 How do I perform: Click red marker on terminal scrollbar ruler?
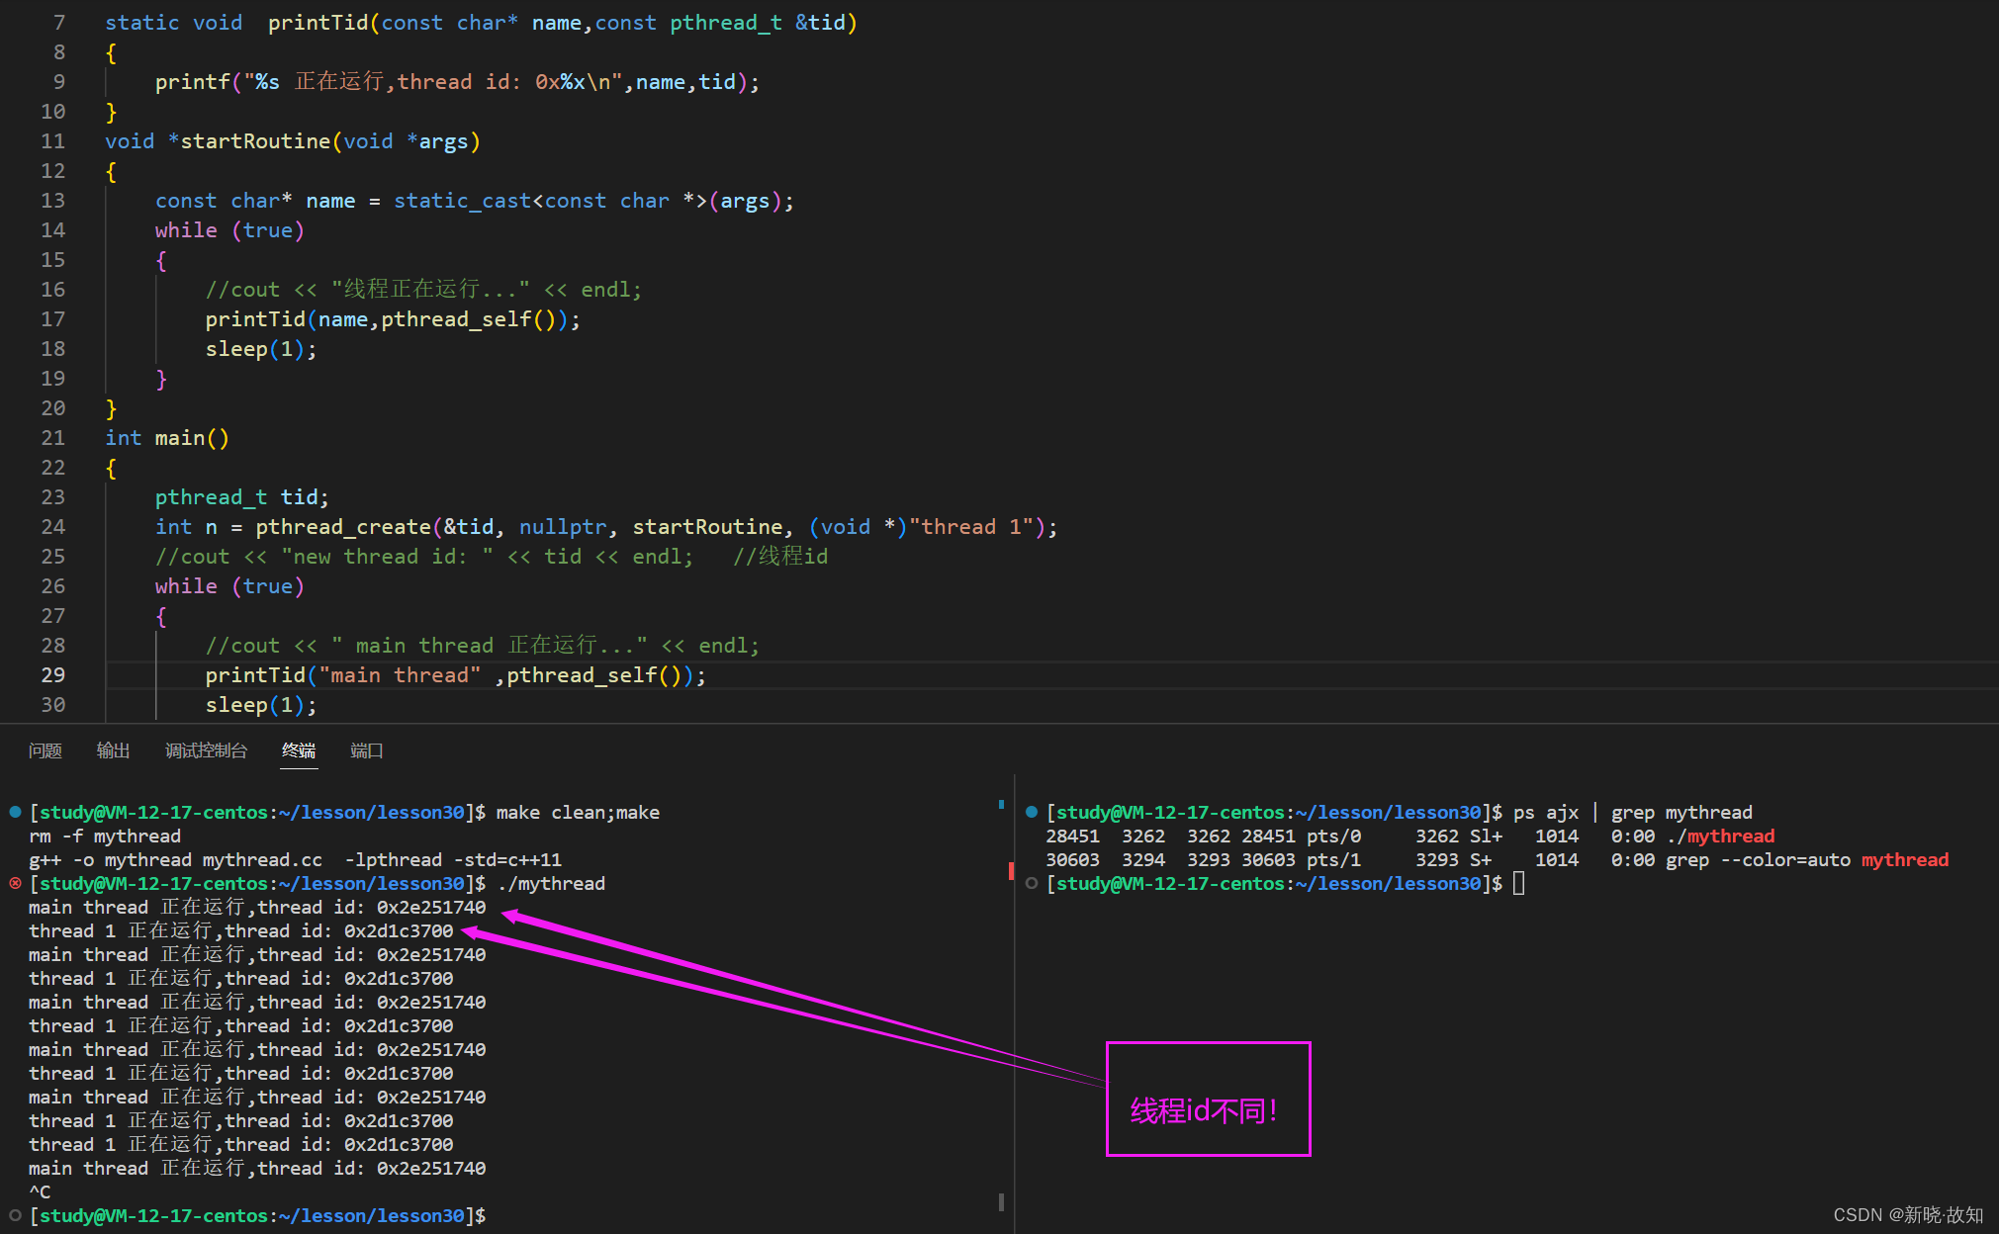[1011, 870]
